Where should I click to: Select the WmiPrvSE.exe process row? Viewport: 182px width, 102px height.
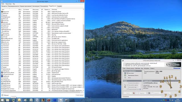click(42, 83)
